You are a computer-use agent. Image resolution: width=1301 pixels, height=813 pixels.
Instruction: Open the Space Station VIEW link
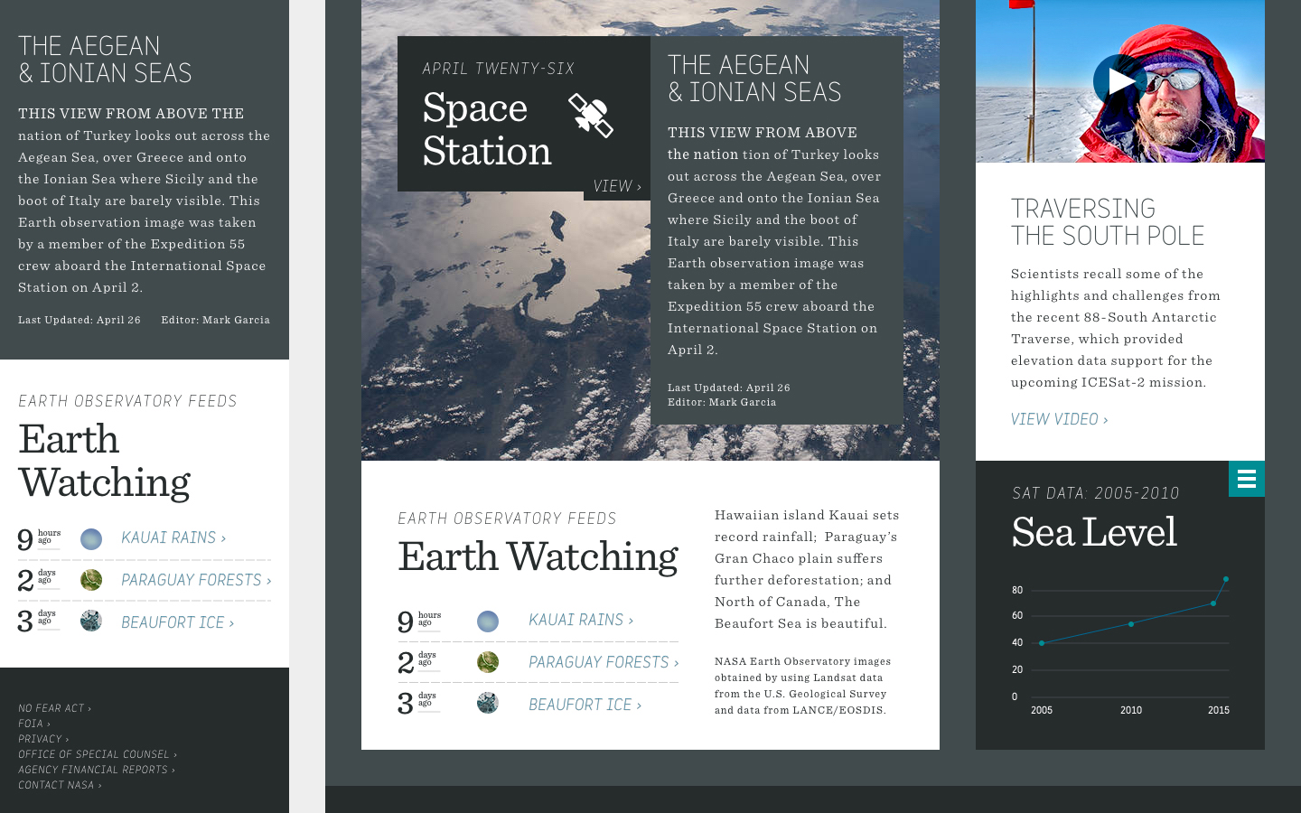617,186
